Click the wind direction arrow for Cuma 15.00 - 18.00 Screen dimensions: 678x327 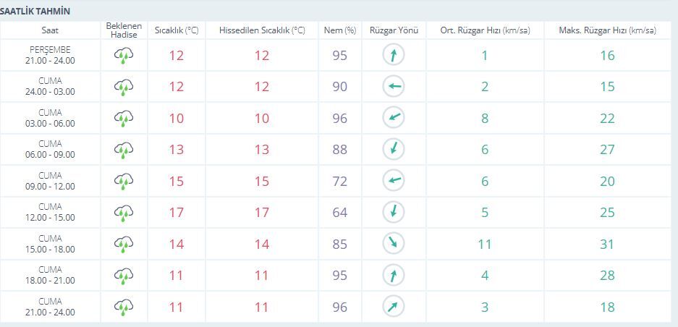[394, 244]
